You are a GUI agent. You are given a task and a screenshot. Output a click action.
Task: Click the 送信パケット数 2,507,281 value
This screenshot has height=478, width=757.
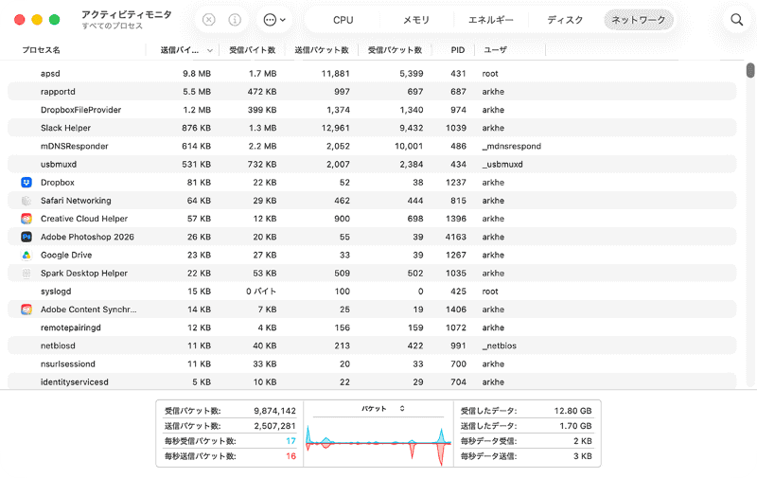[x=274, y=426]
